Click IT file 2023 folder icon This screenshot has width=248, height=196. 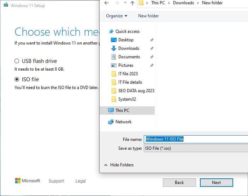[114, 74]
